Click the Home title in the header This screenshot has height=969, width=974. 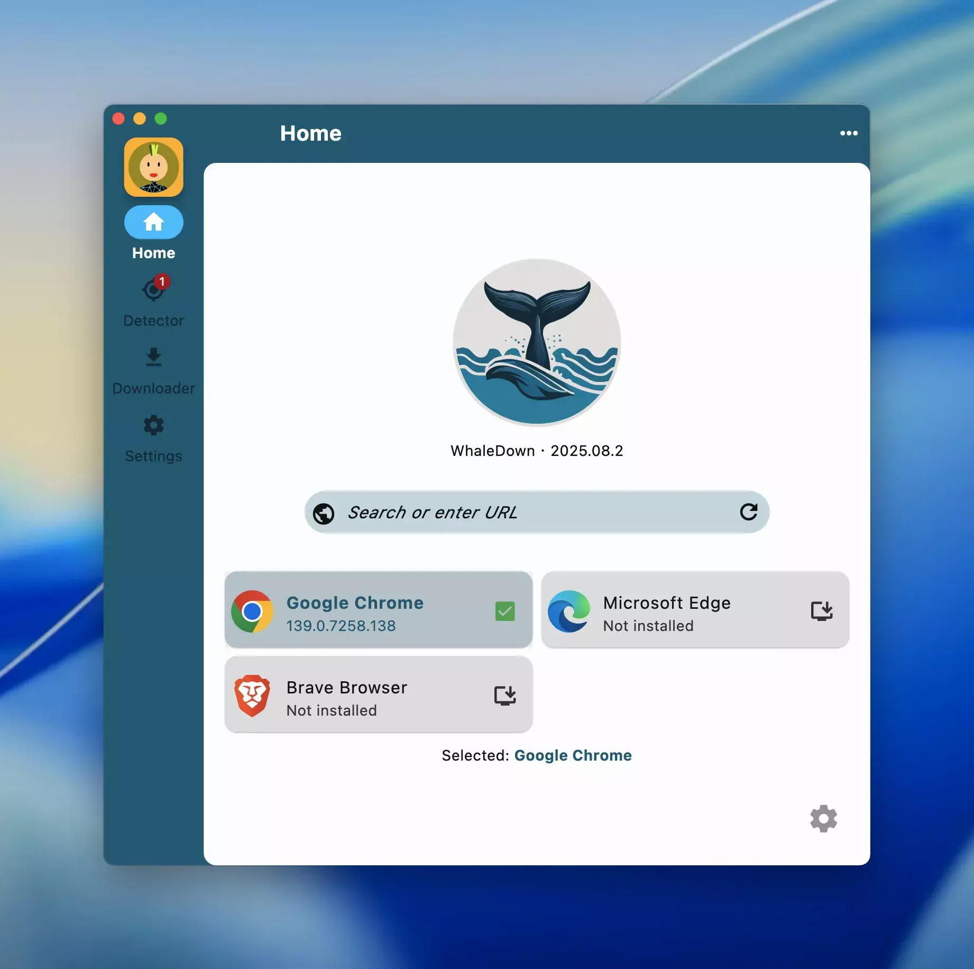(x=311, y=133)
